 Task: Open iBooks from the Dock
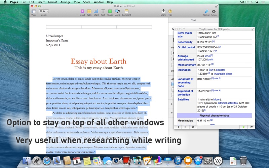click(x=188, y=161)
